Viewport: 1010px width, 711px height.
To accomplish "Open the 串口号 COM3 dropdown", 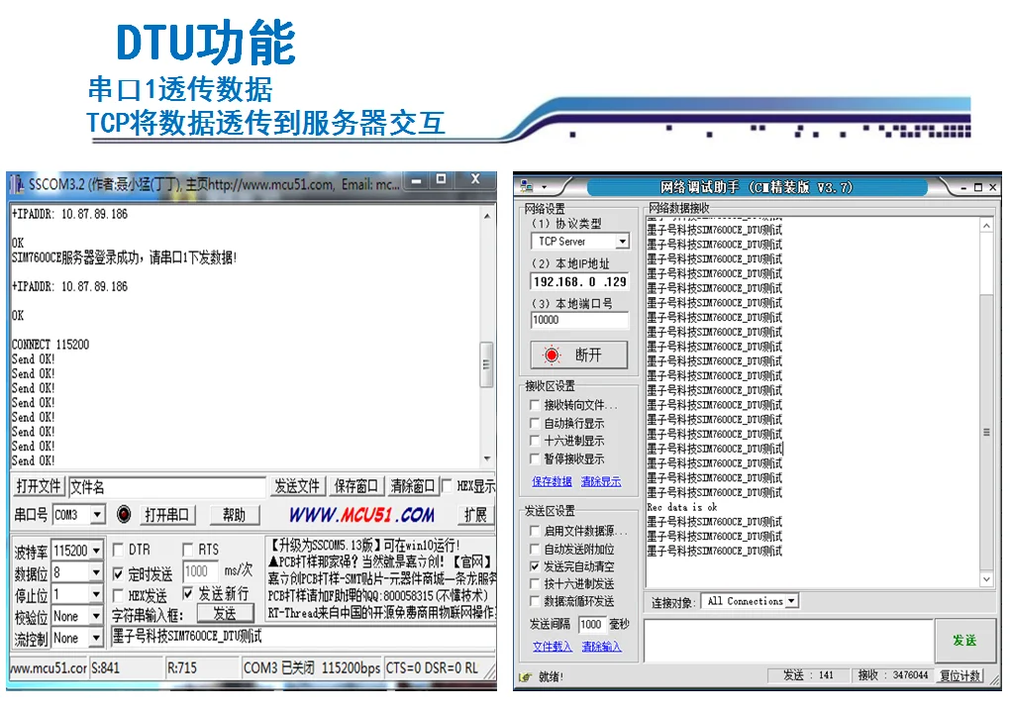I will [x=97, y=514].
